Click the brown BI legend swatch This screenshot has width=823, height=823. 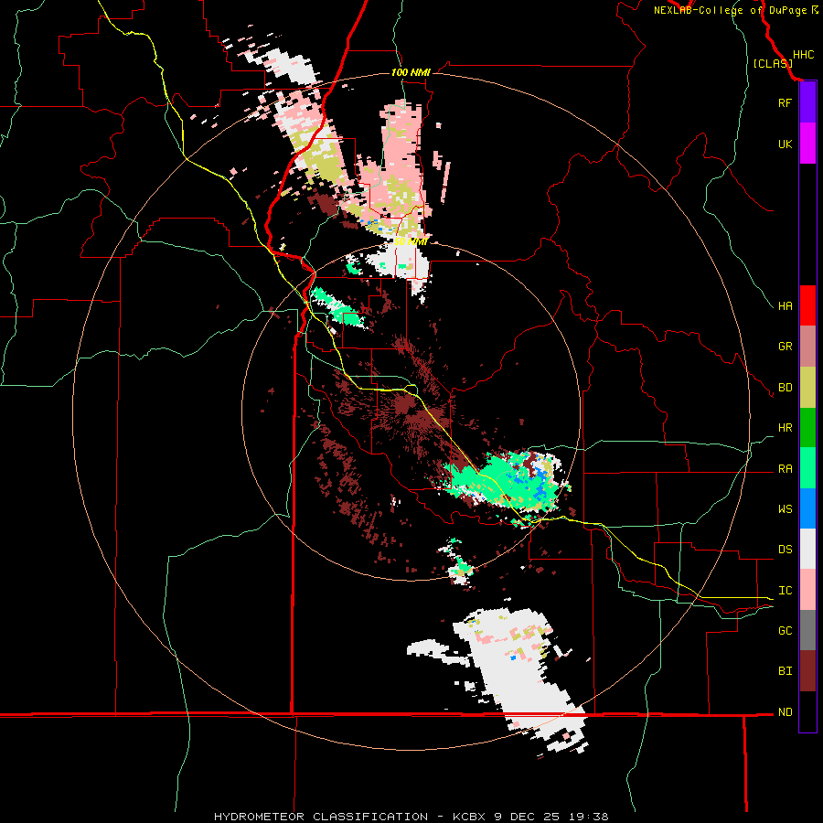pyautogui.click(x=807, y=671)
